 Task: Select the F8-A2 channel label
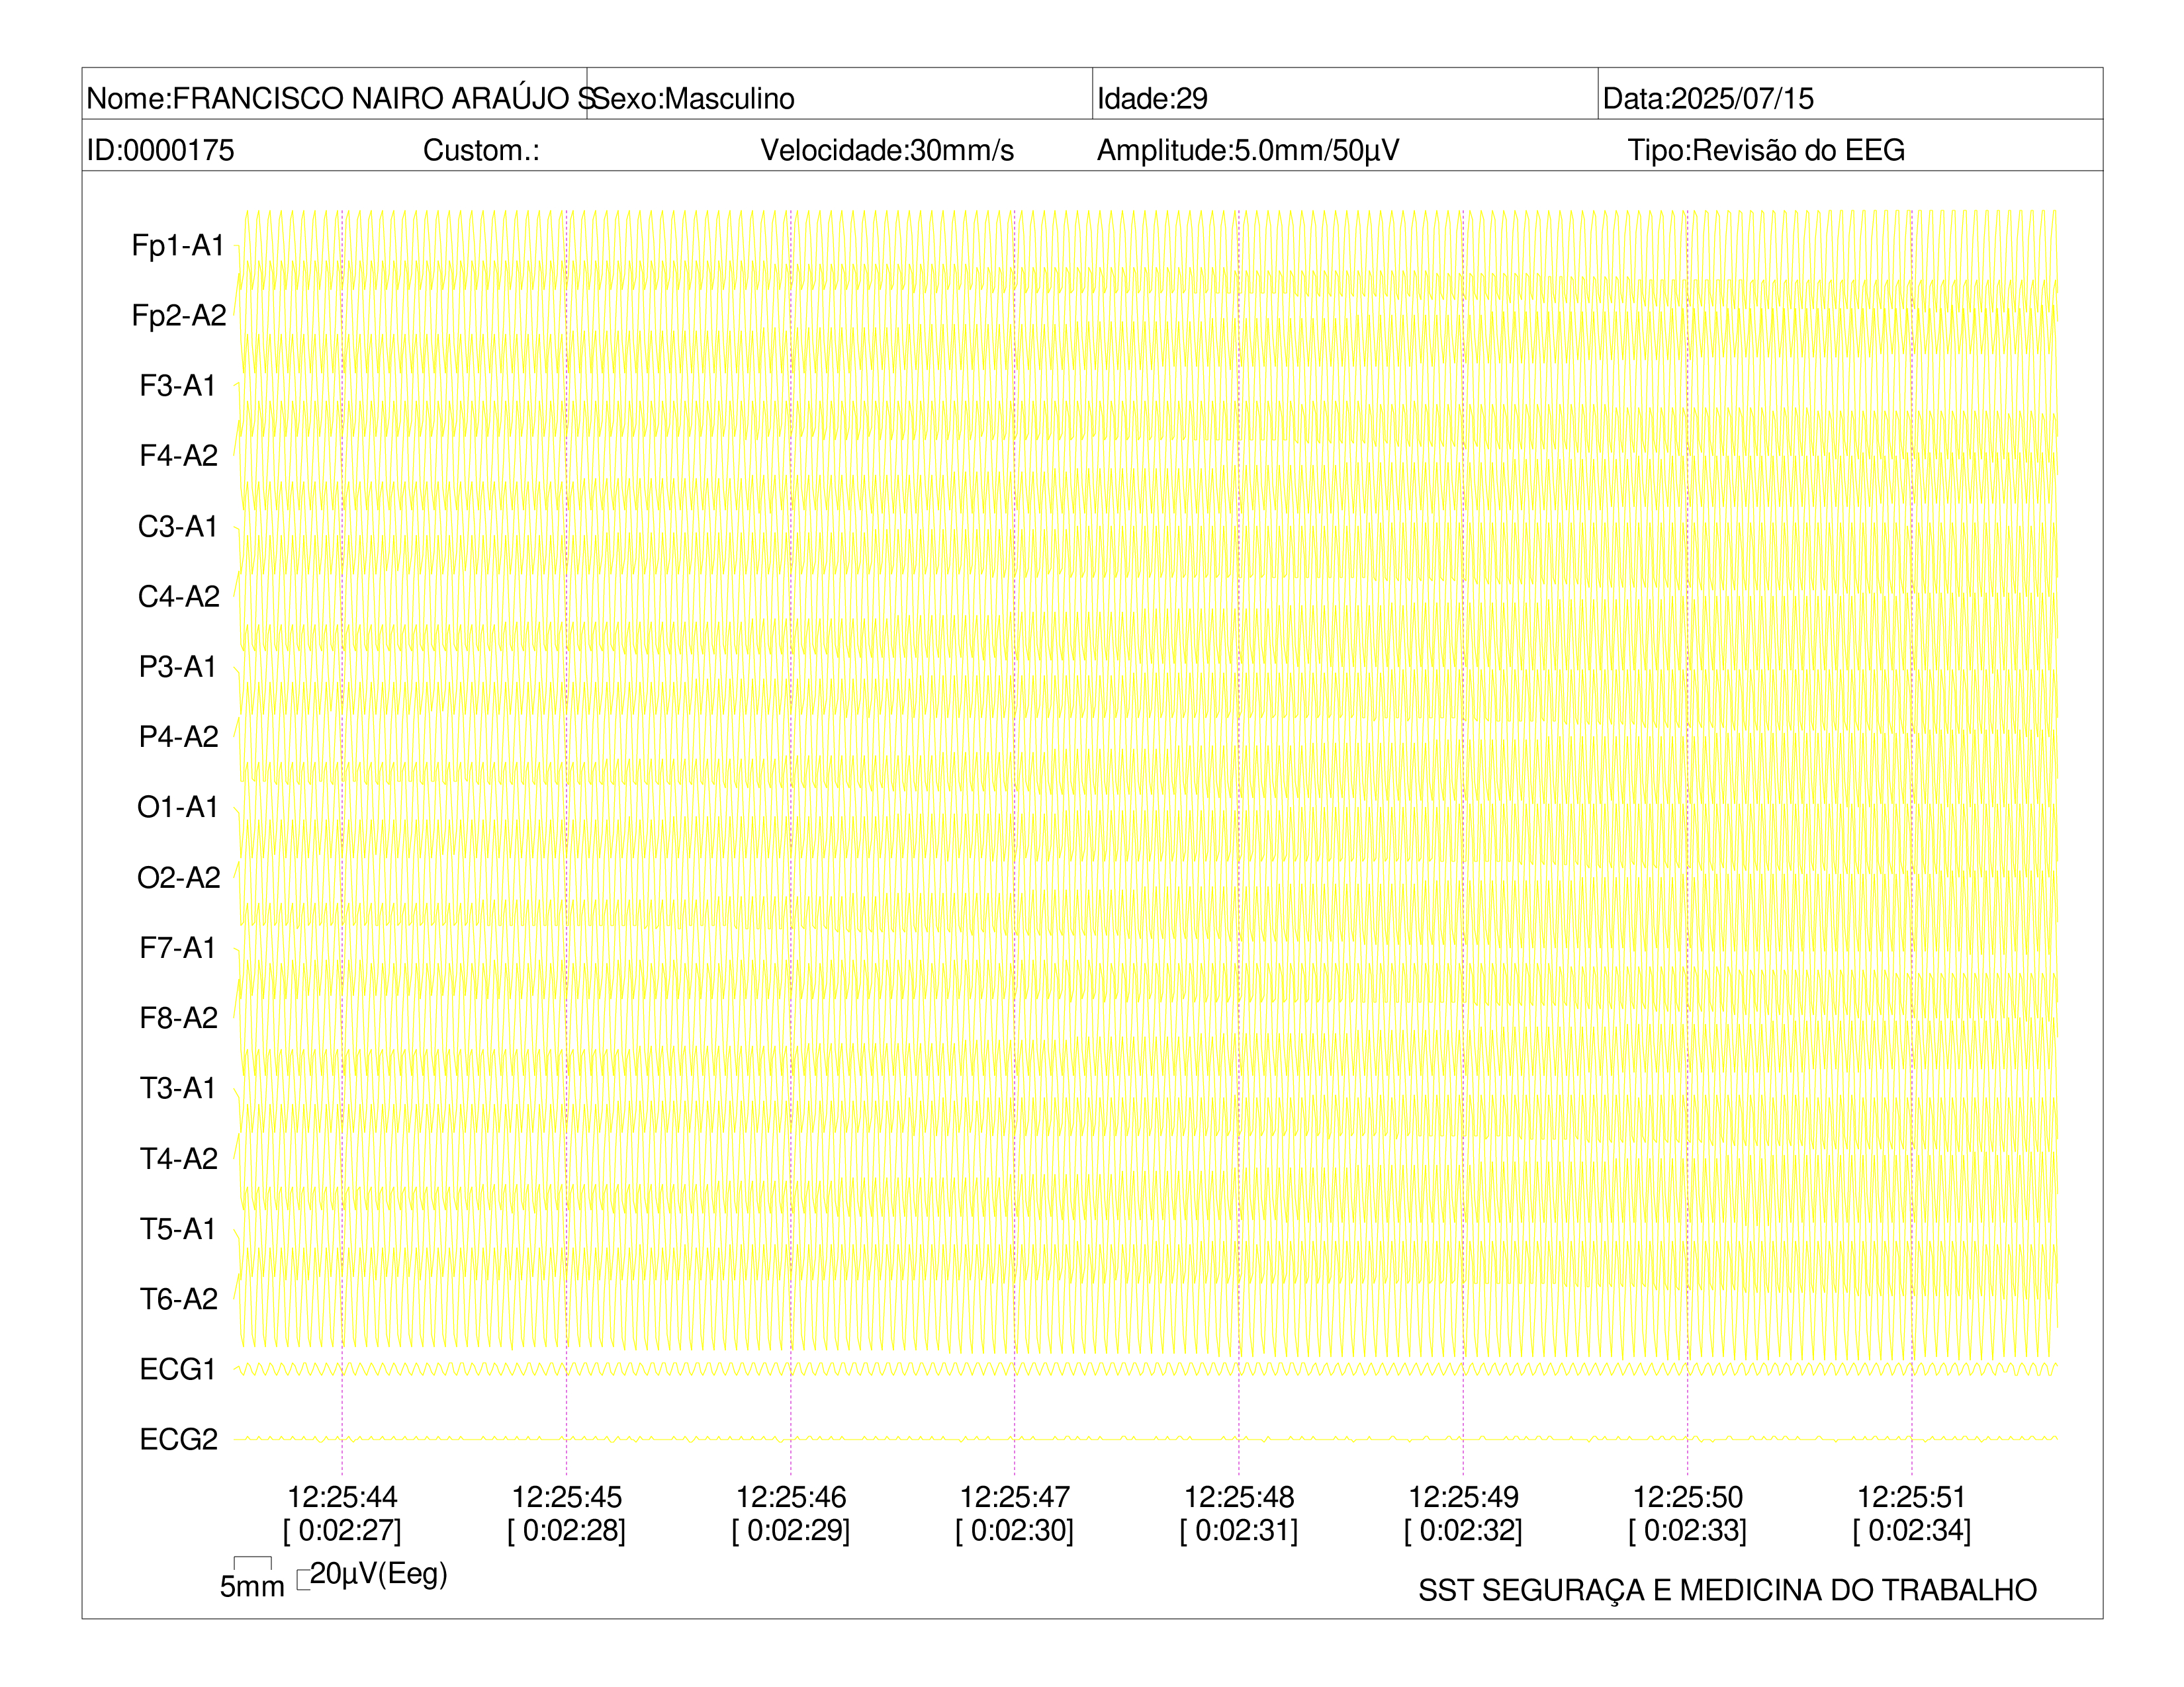(178, 1017)
